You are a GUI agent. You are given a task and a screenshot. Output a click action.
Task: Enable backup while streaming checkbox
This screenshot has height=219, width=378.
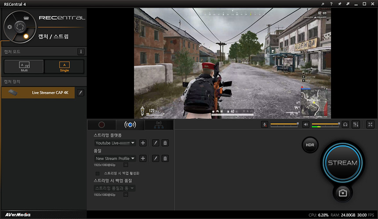(98, 173)
